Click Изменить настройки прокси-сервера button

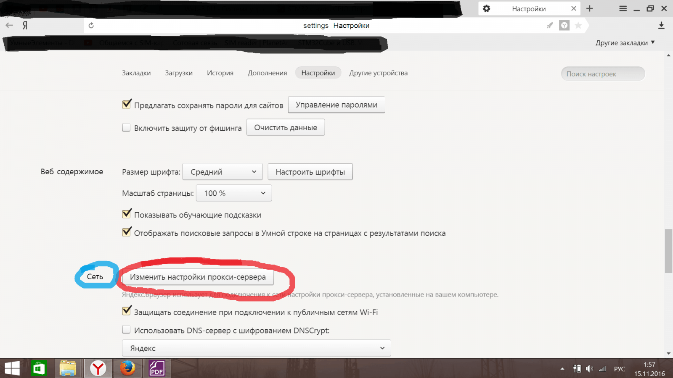point(198,277)
